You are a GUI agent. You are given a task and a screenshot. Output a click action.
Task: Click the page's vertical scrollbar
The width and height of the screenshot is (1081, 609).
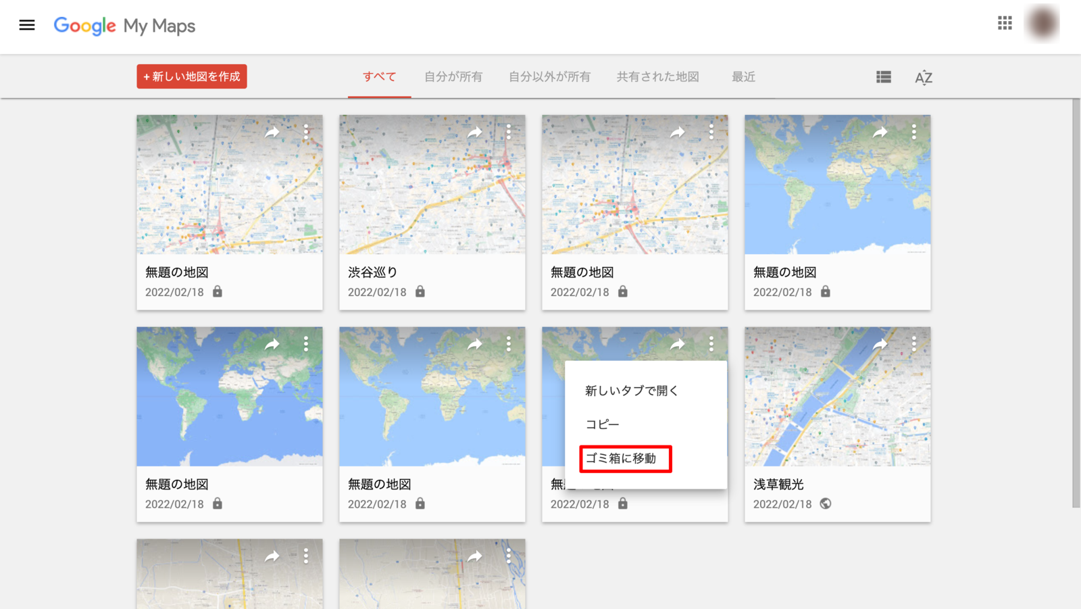click(x=1076, y=303)
